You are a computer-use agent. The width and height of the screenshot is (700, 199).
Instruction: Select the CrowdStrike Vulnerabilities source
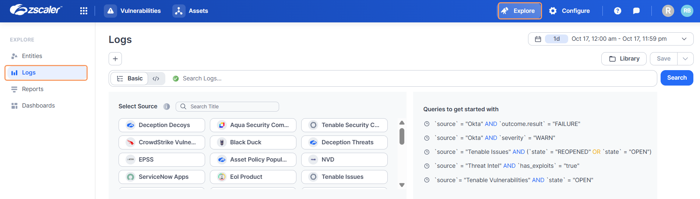click(x=162, y=142)
